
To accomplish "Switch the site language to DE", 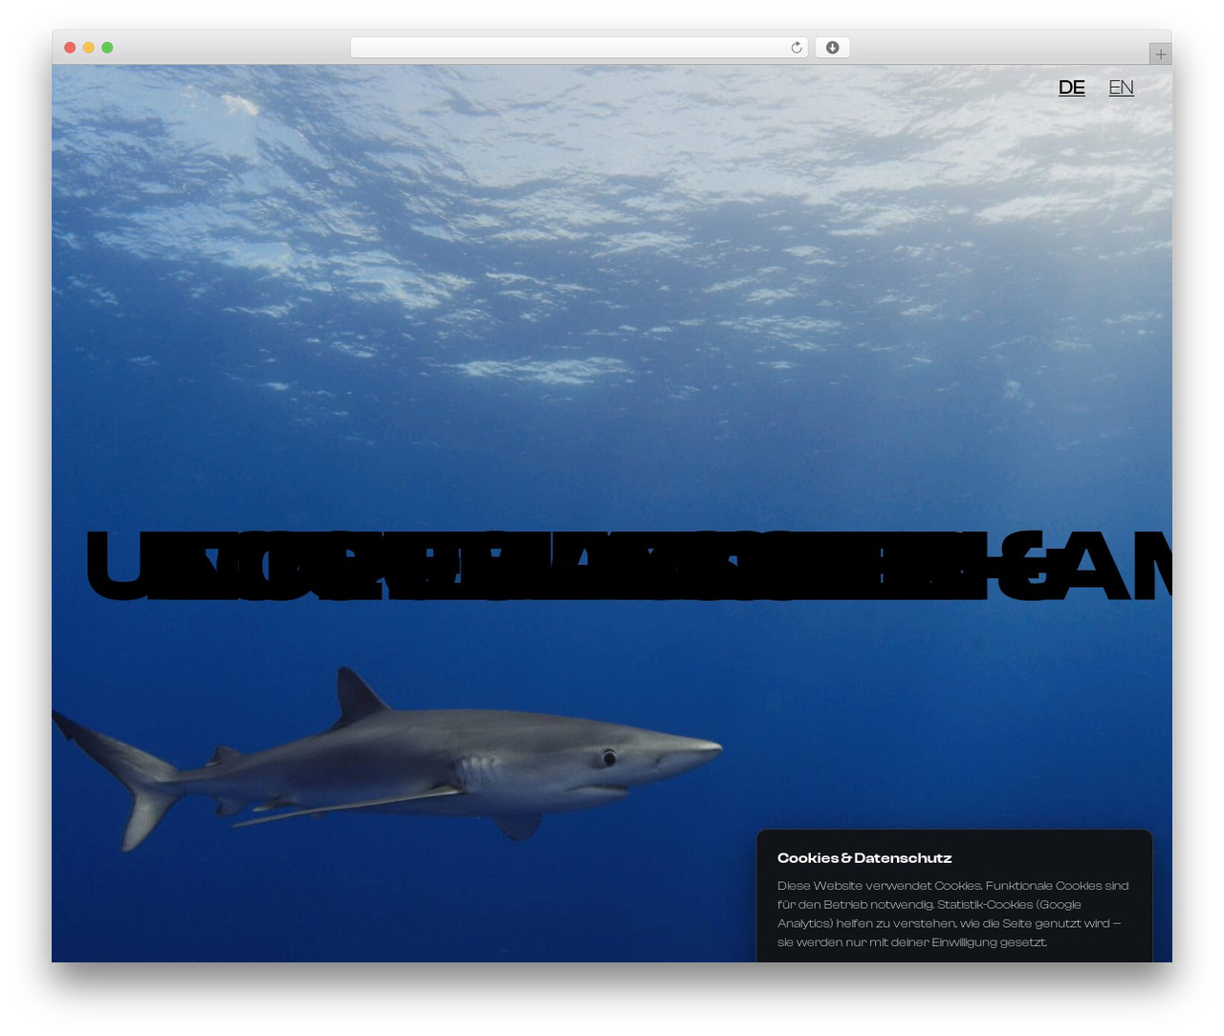I will click(1071, 88).
